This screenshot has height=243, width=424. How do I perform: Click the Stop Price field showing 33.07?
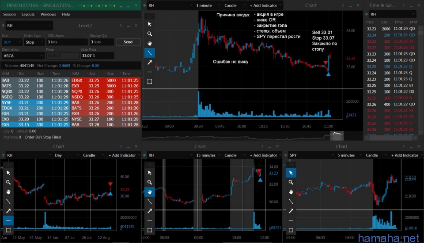pos(97,56)
